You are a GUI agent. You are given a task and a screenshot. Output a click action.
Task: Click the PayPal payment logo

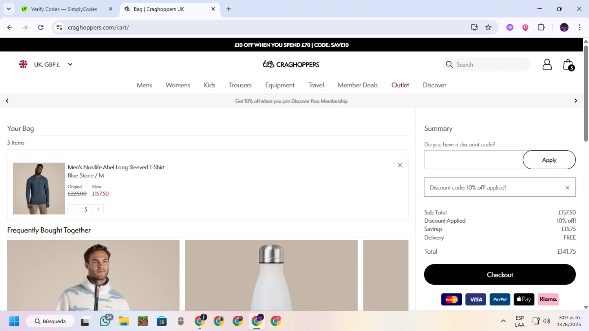[500, 299]
